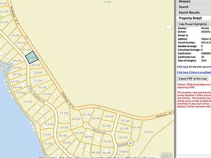211x158 pixels.
Task: Select parcel 51.00 on the map
Action: click(86, 115)
